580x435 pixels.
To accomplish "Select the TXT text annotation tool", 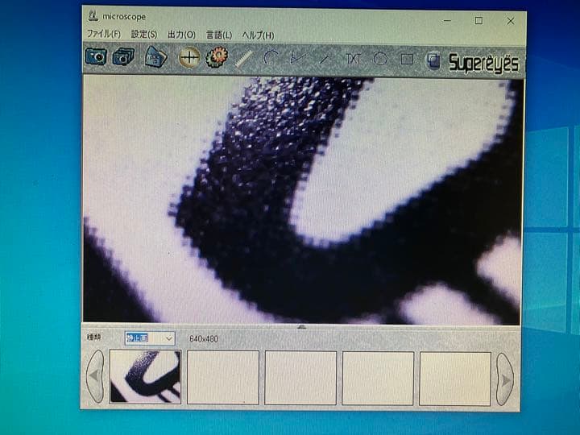I will (x=353, y=59).
